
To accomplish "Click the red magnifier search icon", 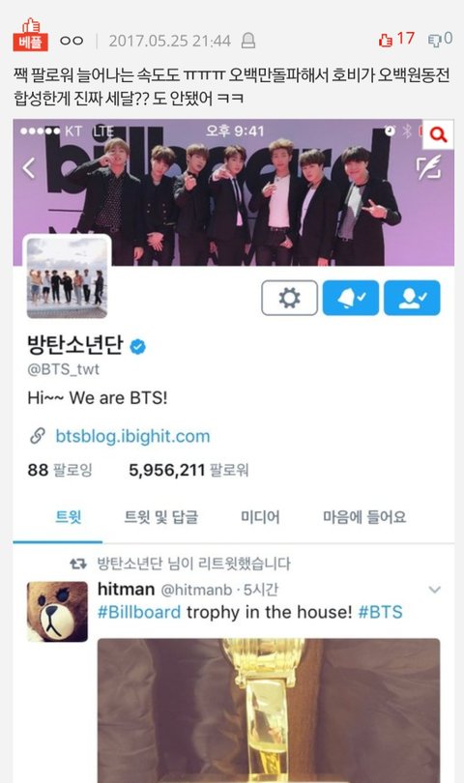I will coord(438,134).
